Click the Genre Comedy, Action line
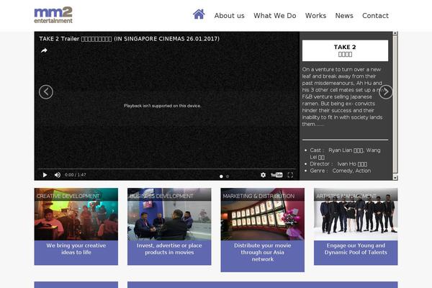Screen dimensions: 432x288 click(x=341, y=171)
